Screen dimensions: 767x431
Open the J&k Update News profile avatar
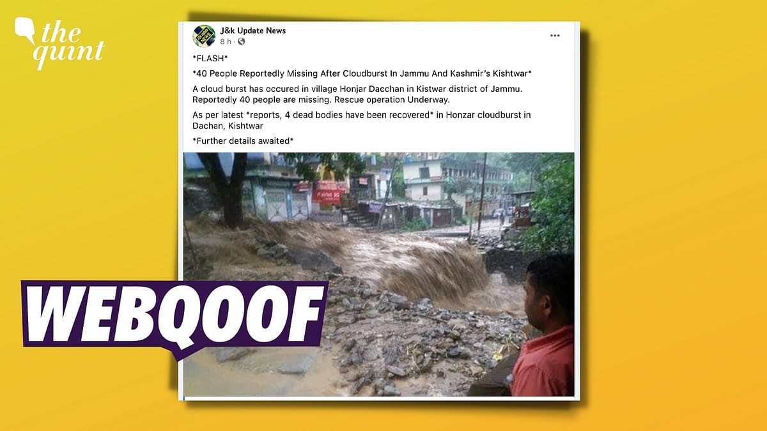click(x=204, y=35)
